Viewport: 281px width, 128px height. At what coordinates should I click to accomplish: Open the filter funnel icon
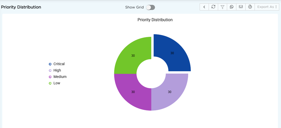coord(222,7)
